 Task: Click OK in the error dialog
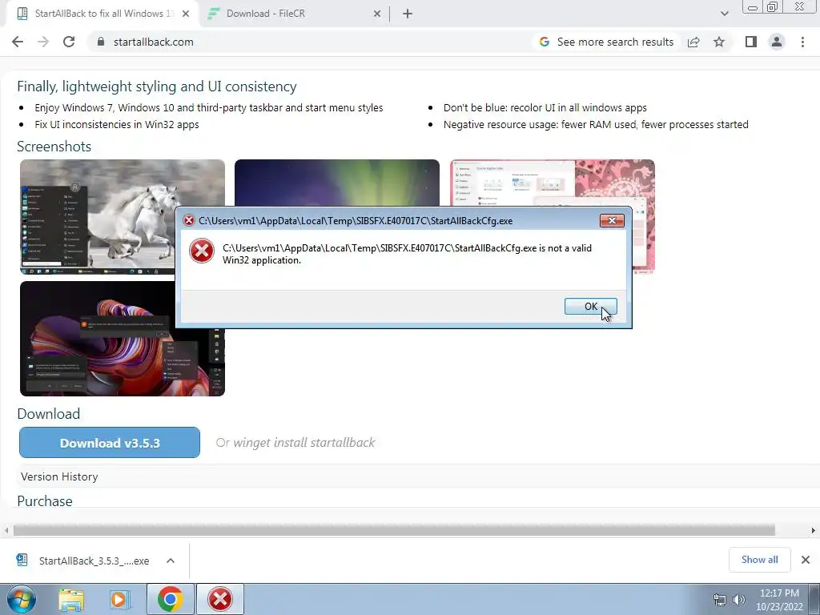[590, 307]
